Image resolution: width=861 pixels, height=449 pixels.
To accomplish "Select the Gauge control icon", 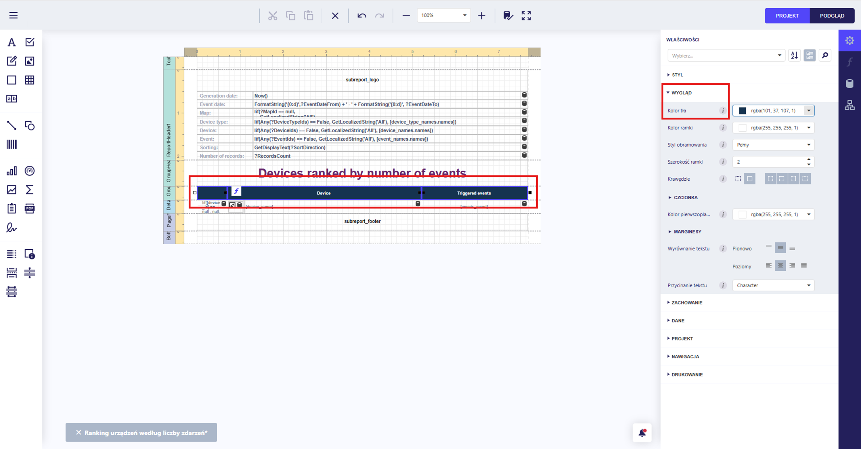I will click(x=29, y=171).
